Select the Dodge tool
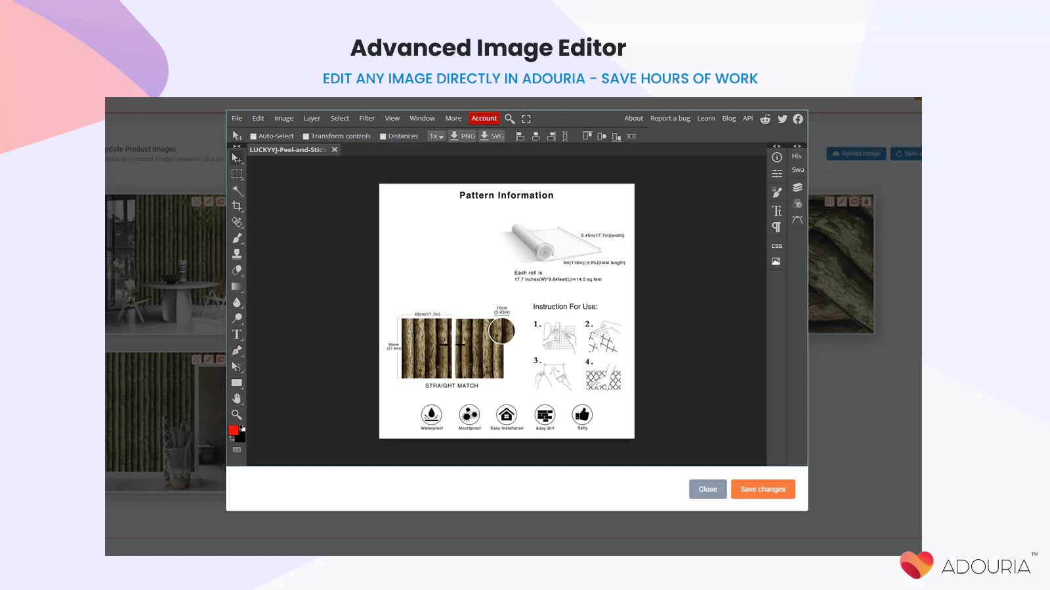This screenshot has width=1050, height=590. (x=237, y=319)
